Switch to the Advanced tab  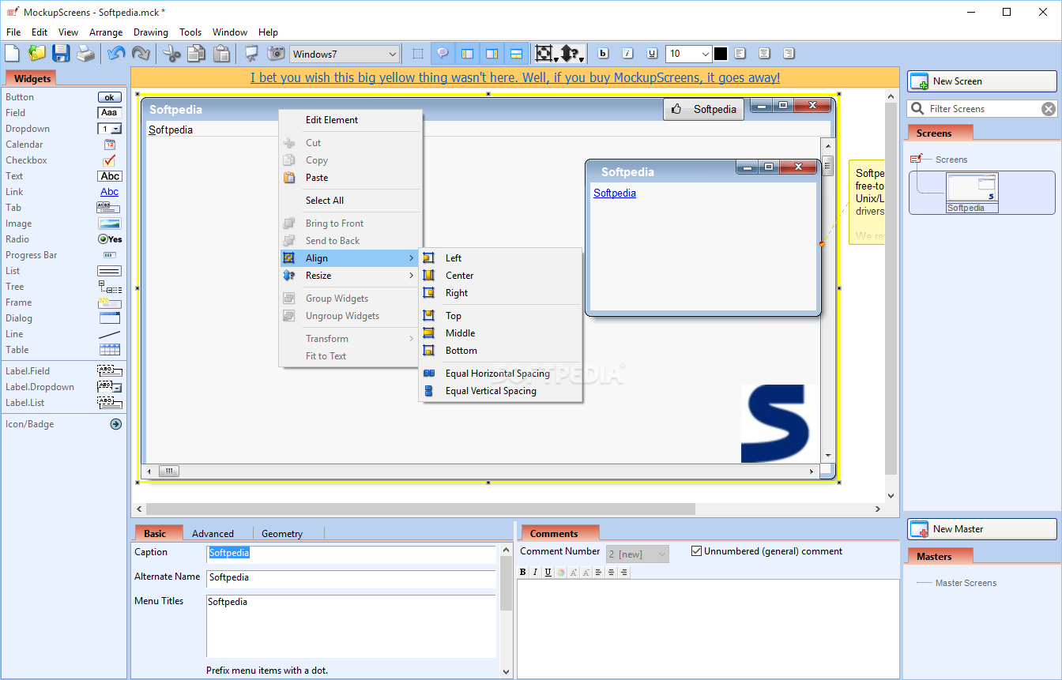pyautogui.click(x=213, y=534)
